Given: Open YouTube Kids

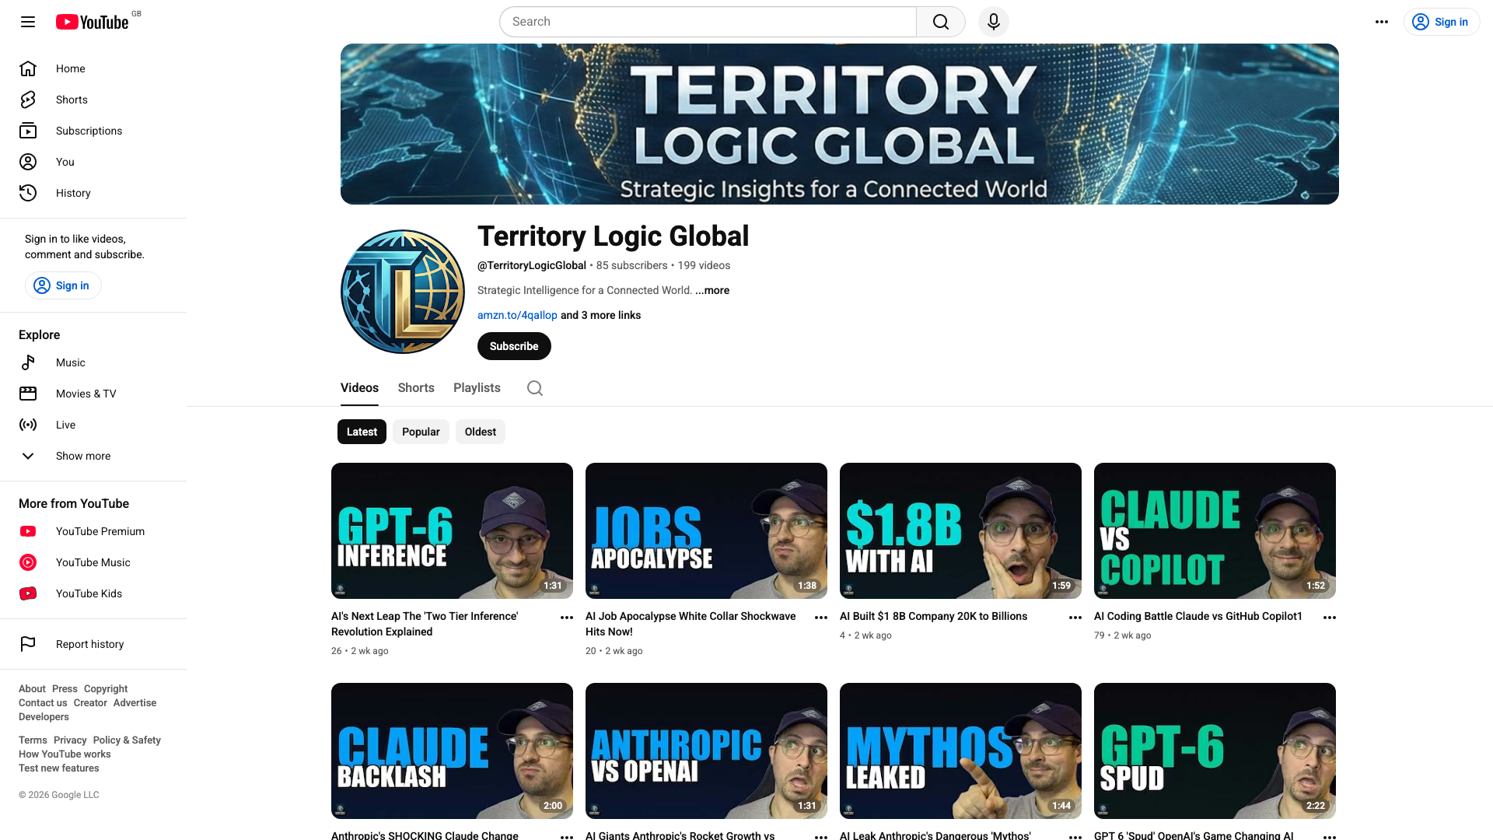Looking at the screenshot, I should point(93,593).
